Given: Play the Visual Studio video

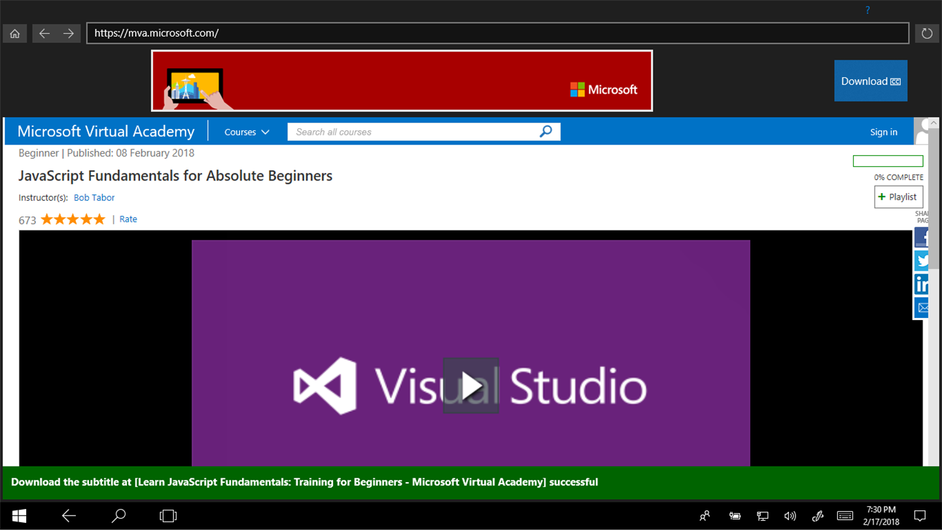Looking at the screenshot, I should click(471, 386).
